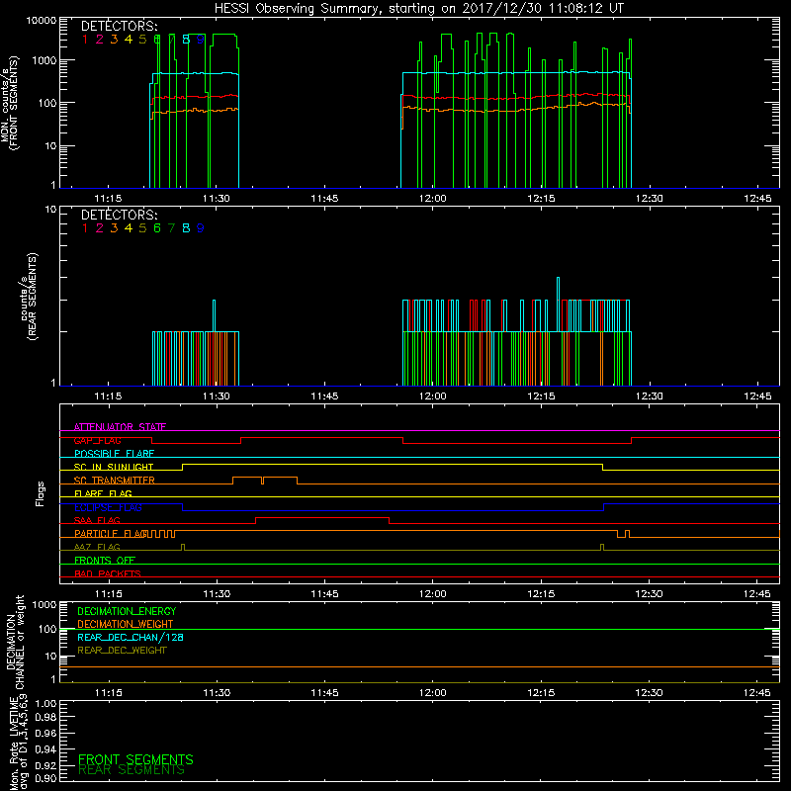Select detector 2 label in front segments legend
The image size is (791, 791).
click(100, 39)
